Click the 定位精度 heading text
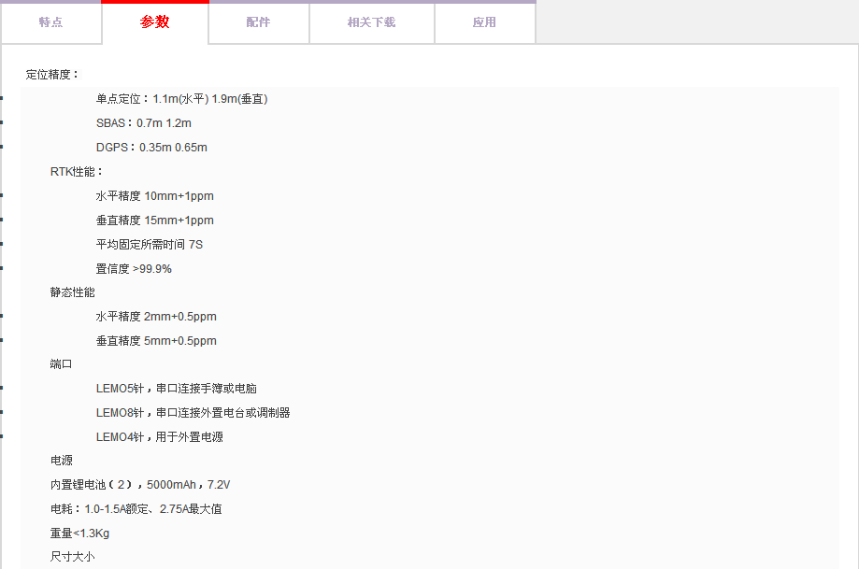Image resolution: width=859 pixels, height=569 pixels. click(53, 75)
